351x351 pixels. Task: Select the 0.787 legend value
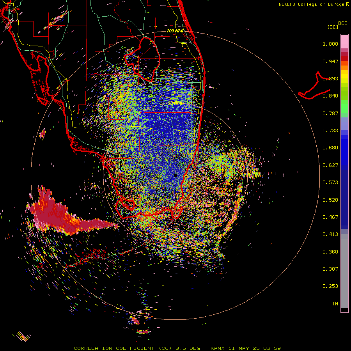click(x=330, y=113)
